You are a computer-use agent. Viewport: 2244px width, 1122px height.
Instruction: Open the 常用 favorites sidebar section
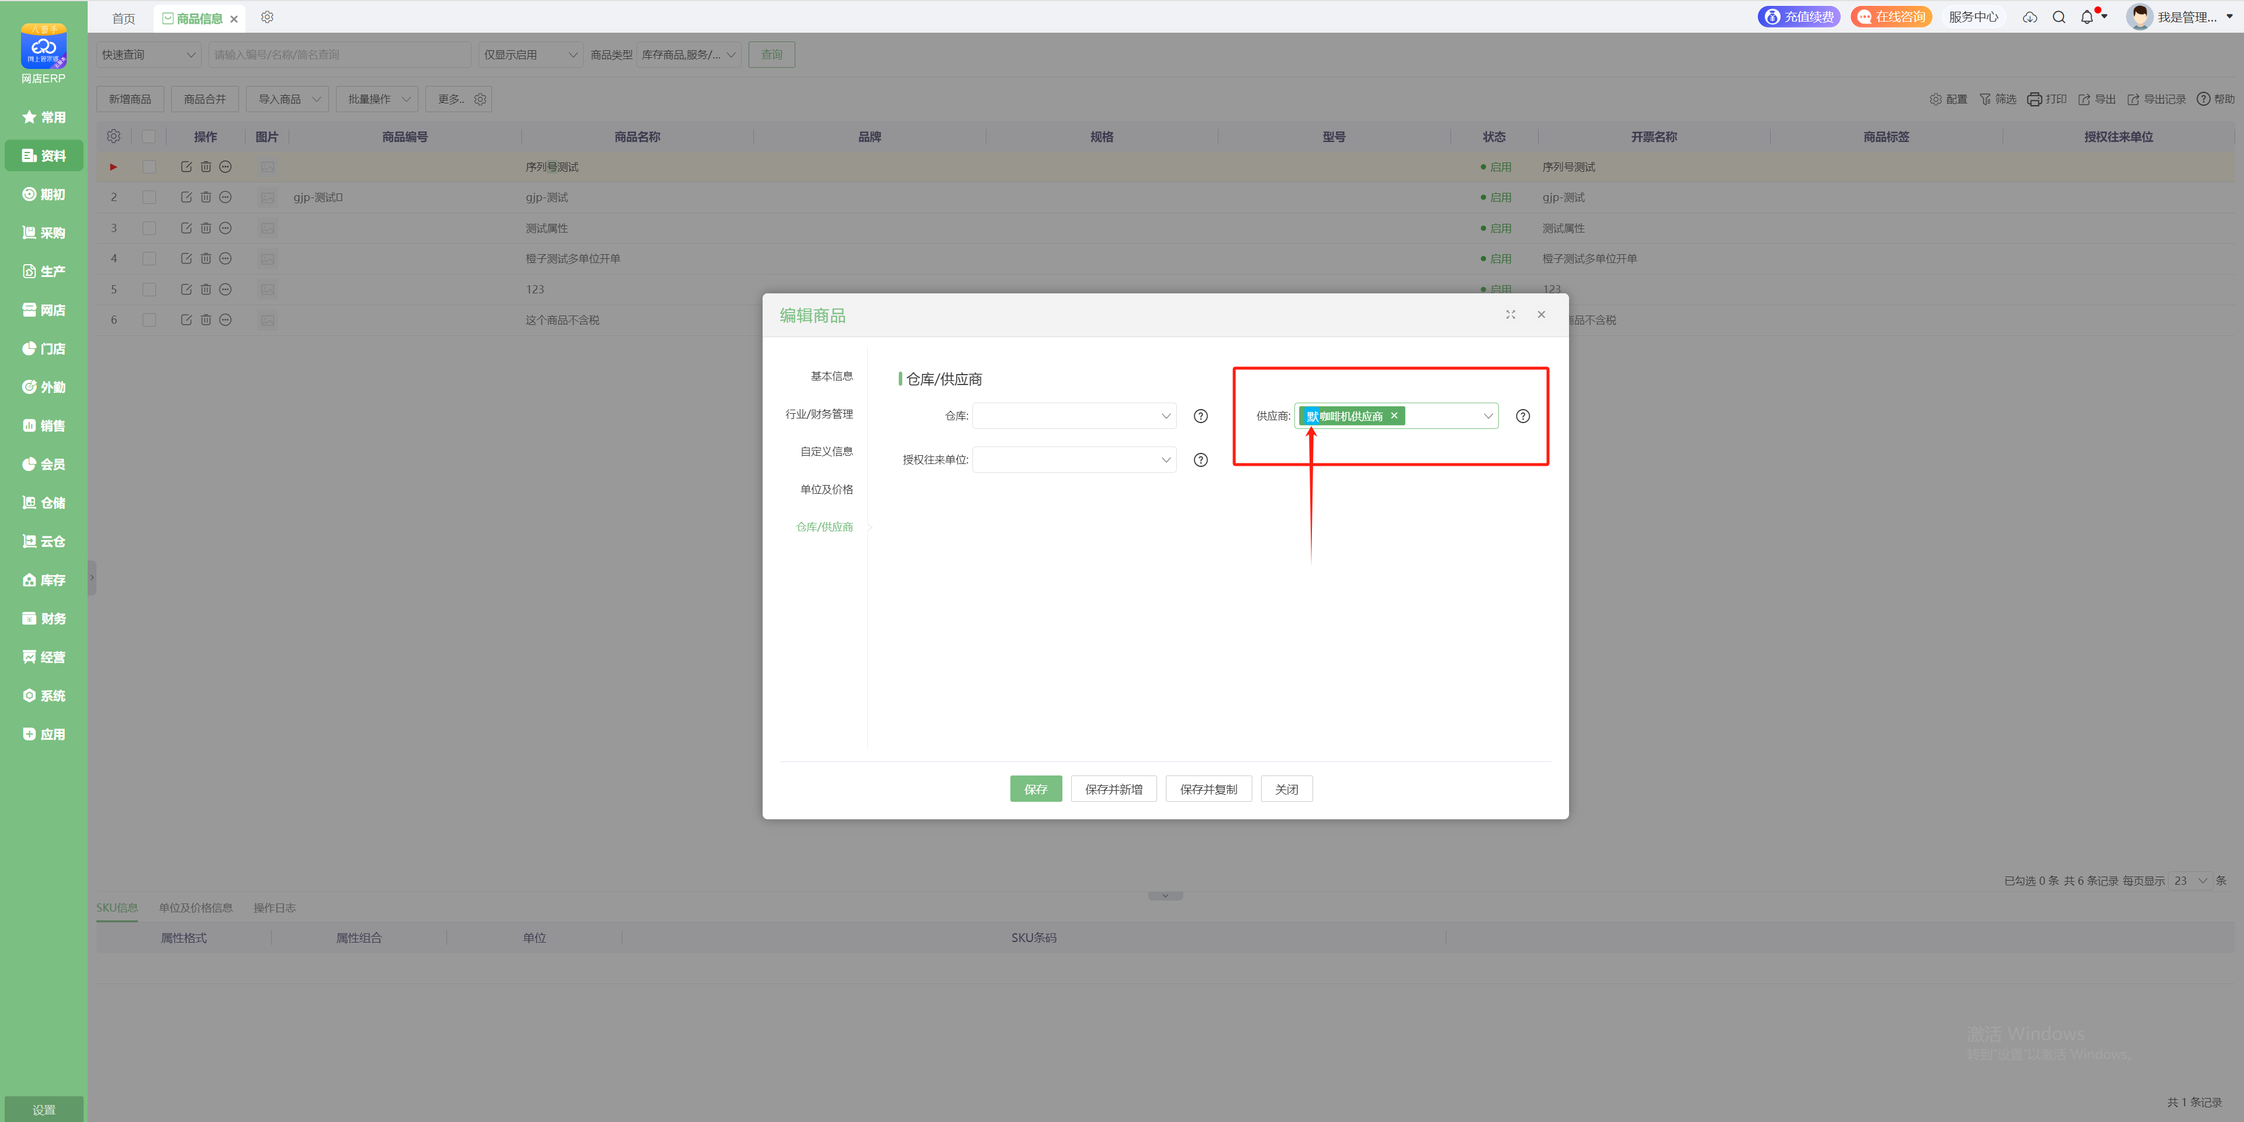click(44, 117)
